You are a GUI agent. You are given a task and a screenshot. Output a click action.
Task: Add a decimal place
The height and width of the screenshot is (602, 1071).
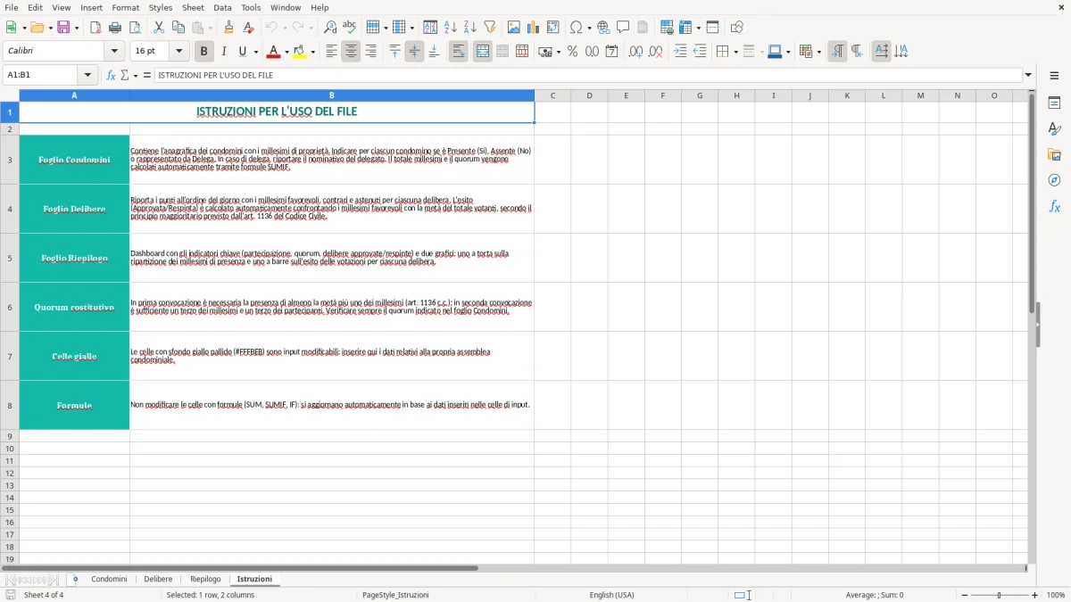(x=635, y=52)
